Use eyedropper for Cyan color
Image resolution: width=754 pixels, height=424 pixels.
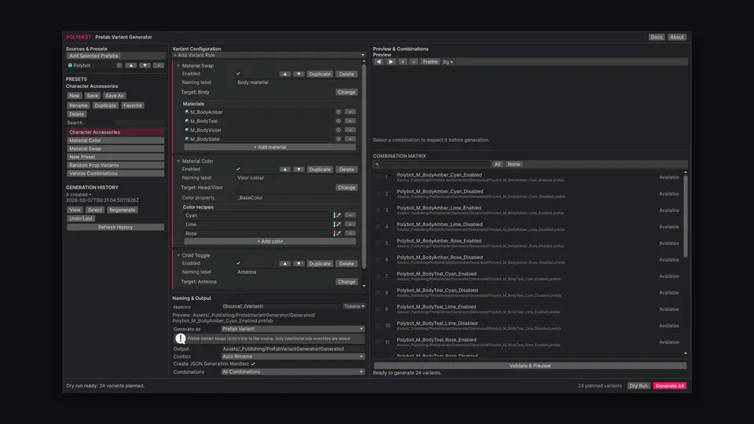click(x=339, y=215)
